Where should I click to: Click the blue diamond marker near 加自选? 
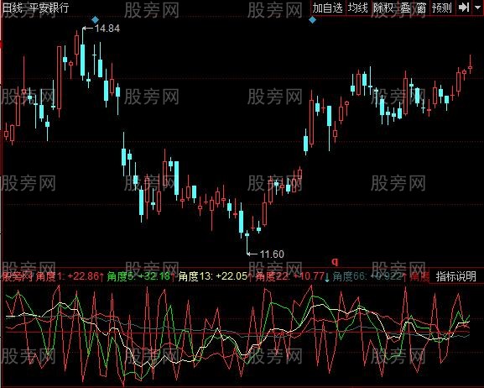(312, 20)
